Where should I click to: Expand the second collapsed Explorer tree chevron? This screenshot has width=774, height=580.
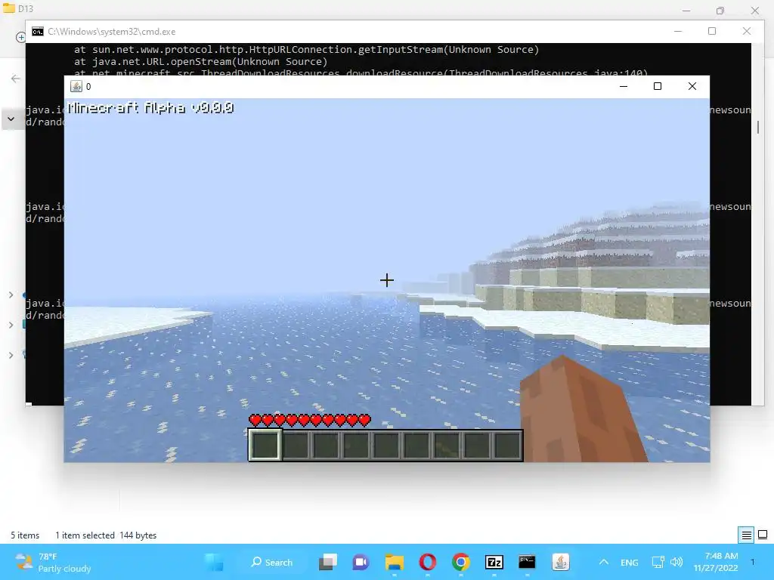pyautogui.click(x=11, y=325)
